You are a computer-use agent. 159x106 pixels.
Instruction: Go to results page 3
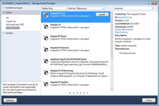pyautogui.click(x=77, y=93)
